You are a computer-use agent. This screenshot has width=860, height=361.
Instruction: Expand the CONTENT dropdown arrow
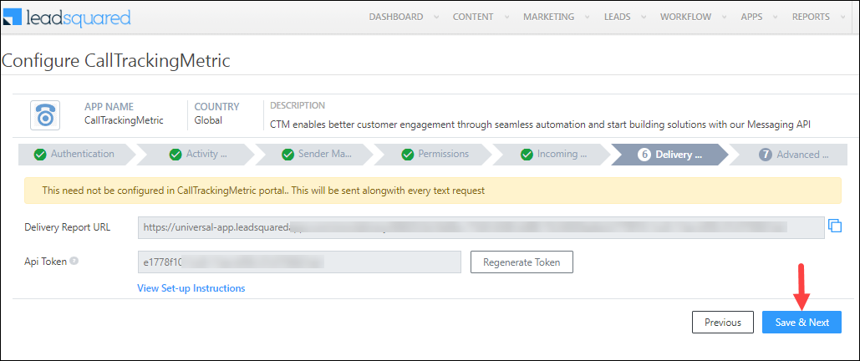(x=506, y=17)
